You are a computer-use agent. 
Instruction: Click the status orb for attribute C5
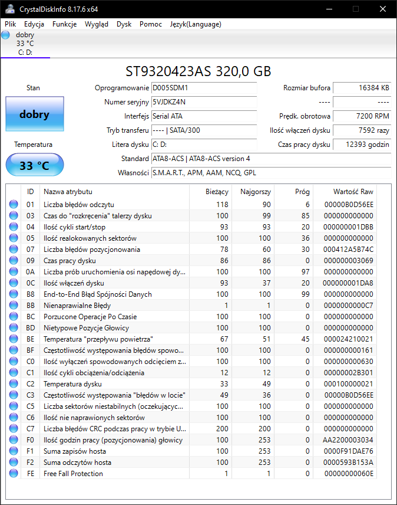(14, 406)
